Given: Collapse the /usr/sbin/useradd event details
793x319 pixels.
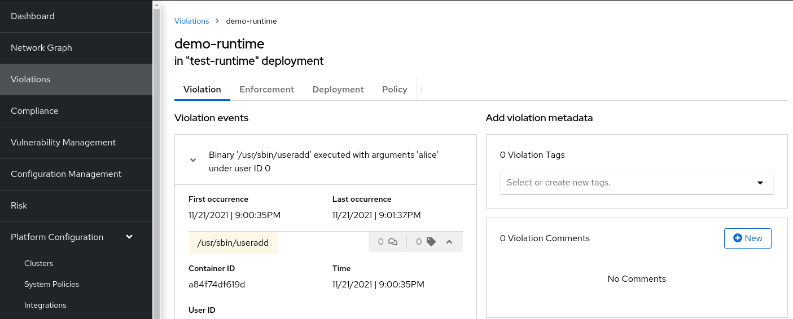Looking at the screenshot, I should (449, 242).
